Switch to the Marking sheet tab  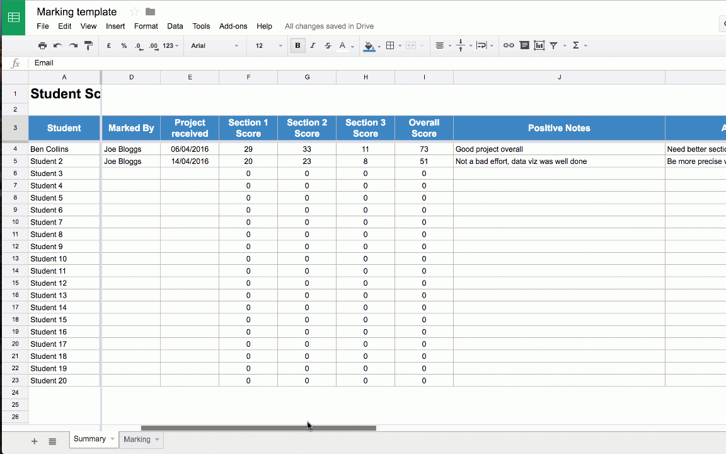pos(137,439)
